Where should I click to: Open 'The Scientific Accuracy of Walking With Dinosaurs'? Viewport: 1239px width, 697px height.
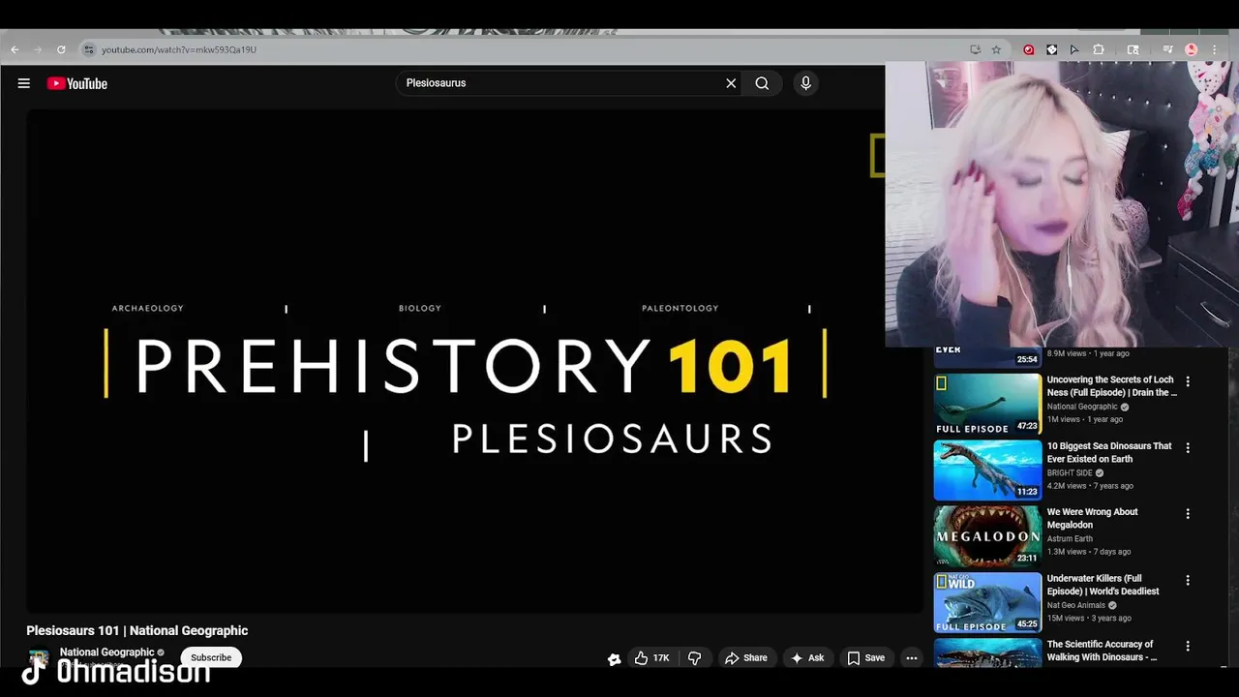(1102, 651)
